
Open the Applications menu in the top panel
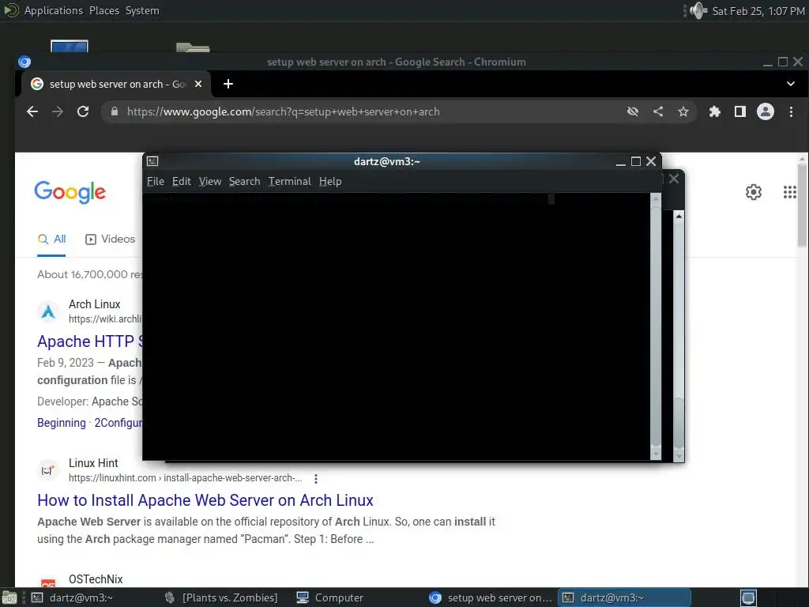pyautogui.click(x=53, y=10)
